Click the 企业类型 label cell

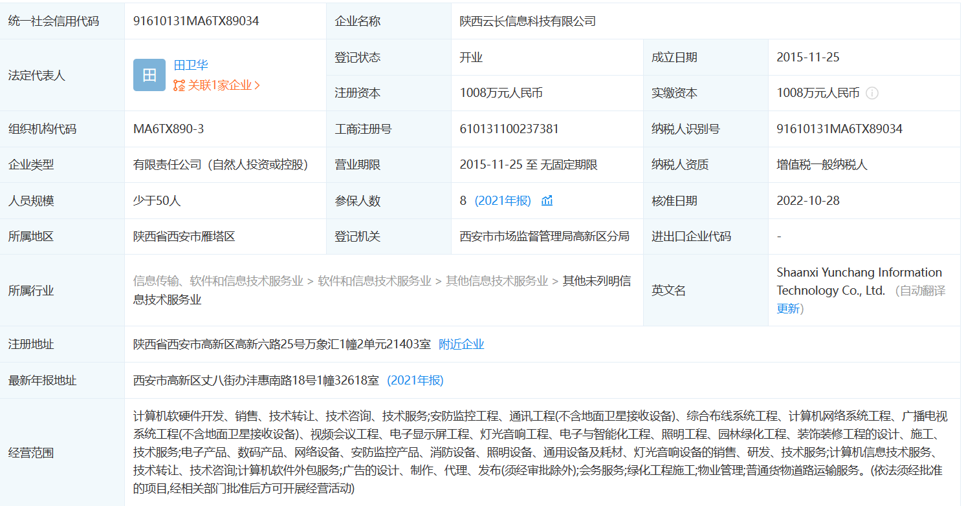pos(63,164)
